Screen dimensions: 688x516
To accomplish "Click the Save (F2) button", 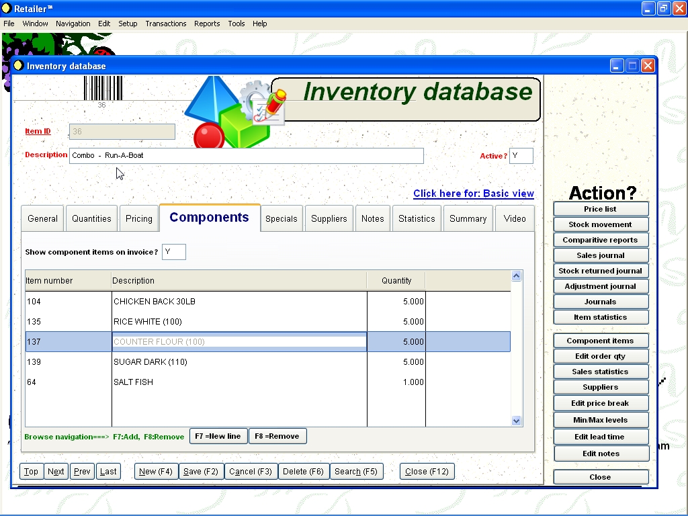I will click(x=201, y=472).
